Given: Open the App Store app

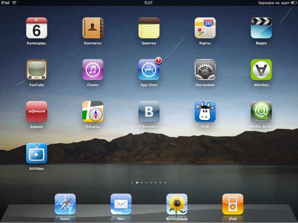Looking at the screenshot, I should click(149, 70).
